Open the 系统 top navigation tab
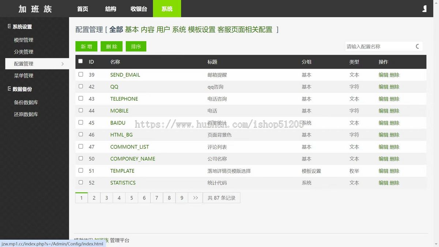439x247 pixels. 167,9
